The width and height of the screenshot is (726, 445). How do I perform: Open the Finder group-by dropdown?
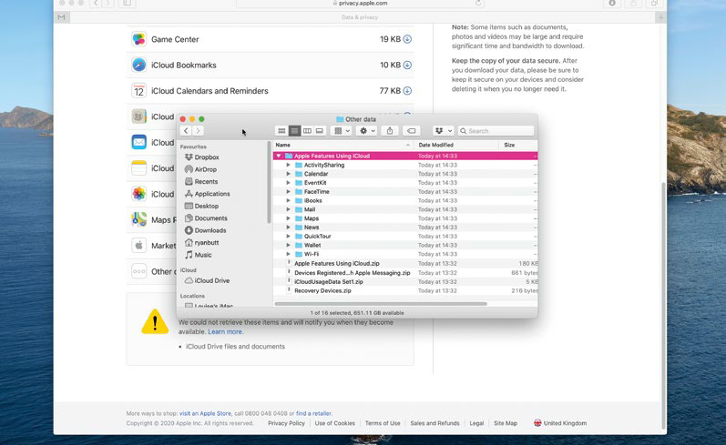click(343, 131)
